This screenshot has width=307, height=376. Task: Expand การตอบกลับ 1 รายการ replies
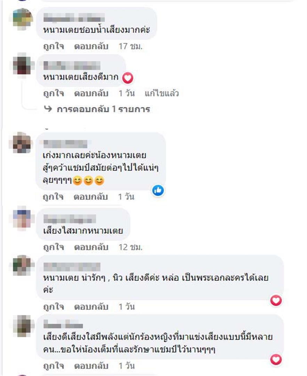tap(103, 109)
